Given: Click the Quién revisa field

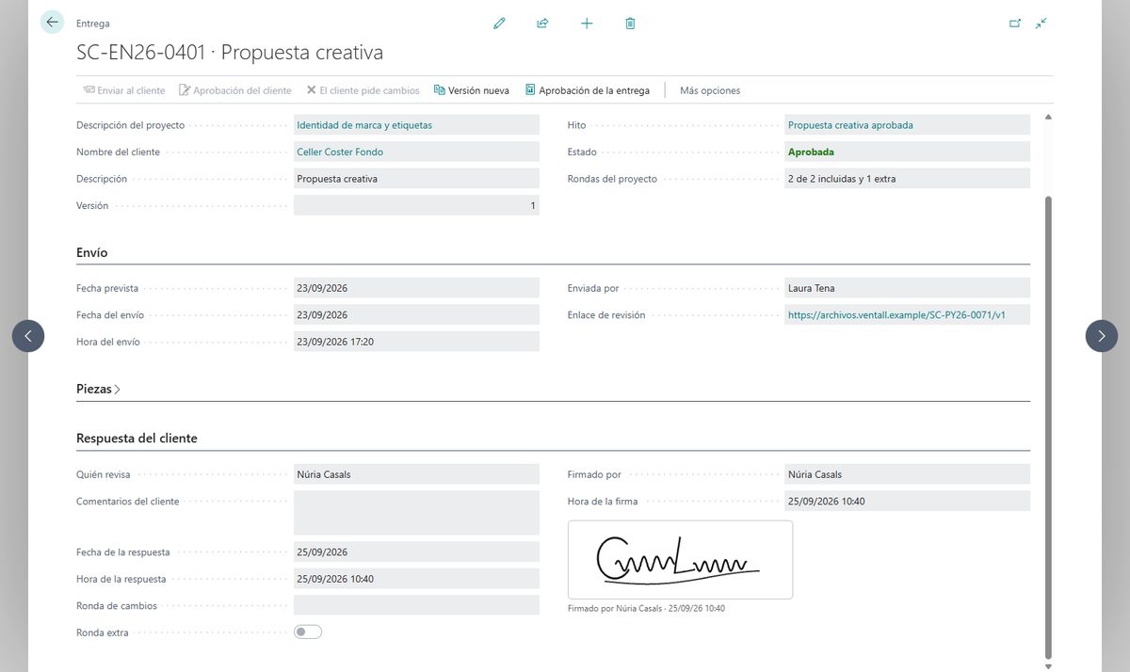Looking at the screenshot, I should (x=416, y=474).
